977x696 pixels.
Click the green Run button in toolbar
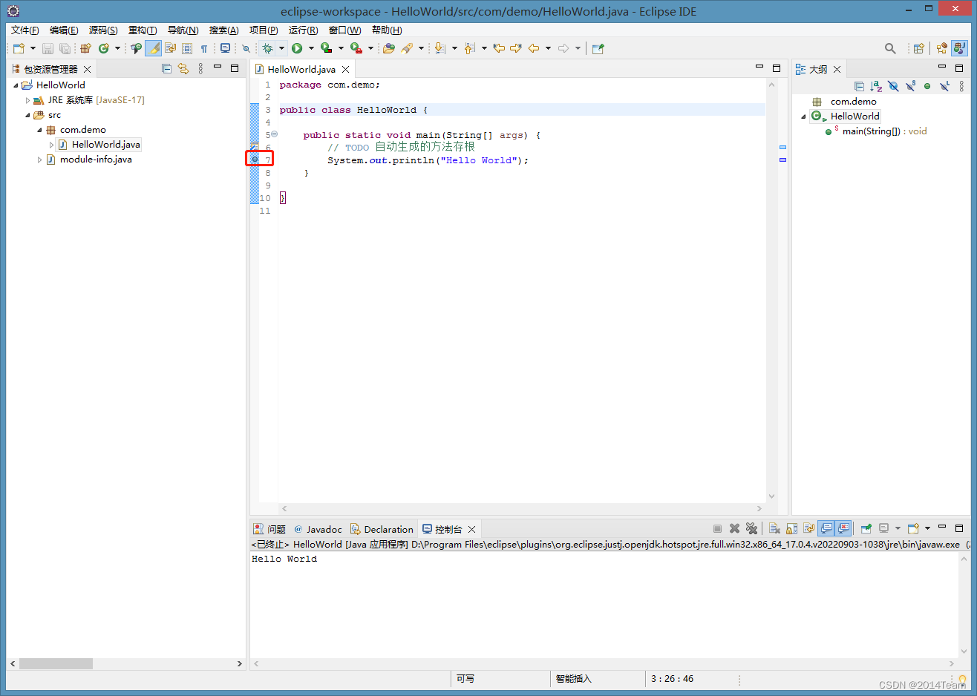(297, 48)
